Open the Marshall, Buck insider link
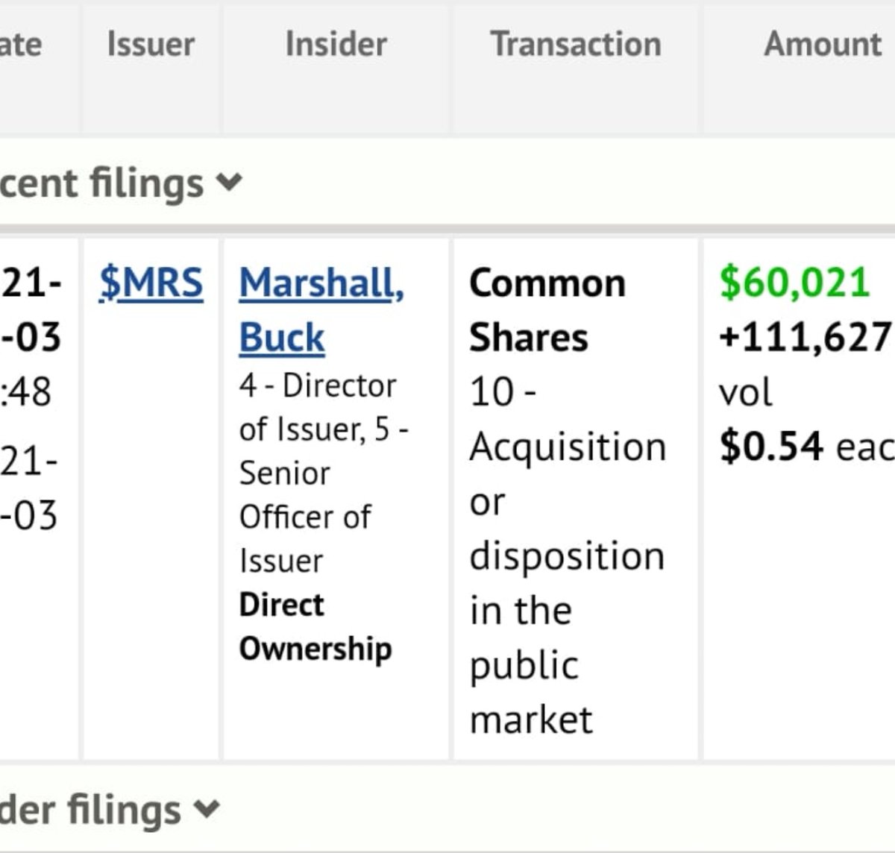The image size is (895, 853). point(321,310)
